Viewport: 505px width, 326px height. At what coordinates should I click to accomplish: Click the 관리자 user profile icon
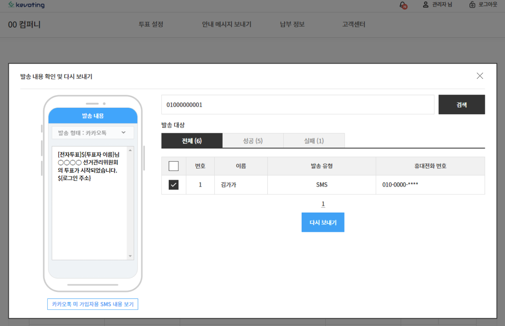tap(425, 5)
